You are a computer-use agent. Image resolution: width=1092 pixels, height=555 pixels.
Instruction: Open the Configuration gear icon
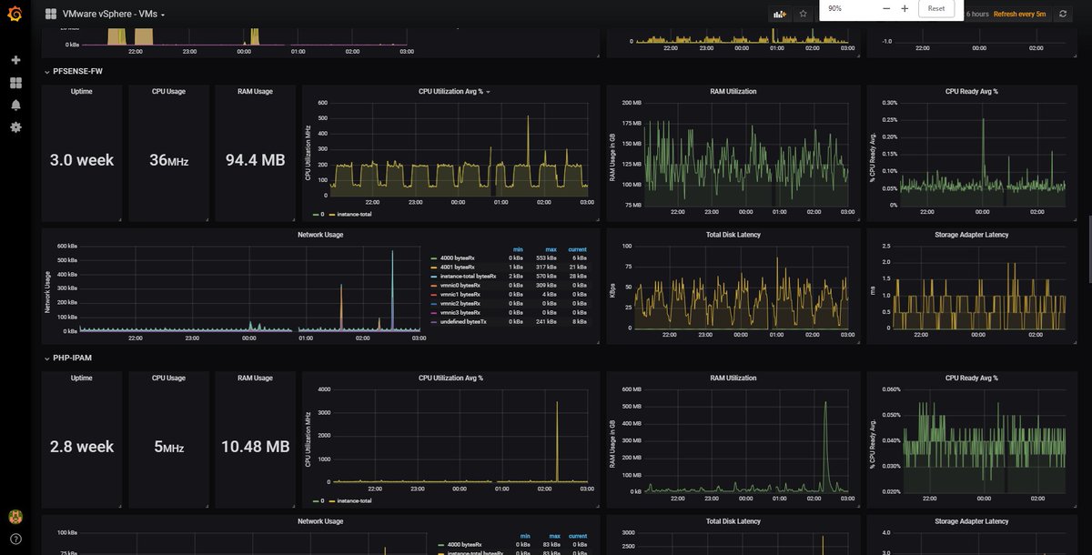coord(15,127)
